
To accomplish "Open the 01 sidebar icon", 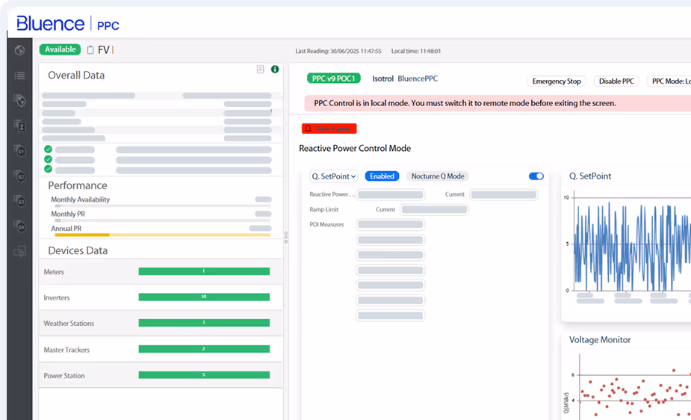I will (19, 151).
